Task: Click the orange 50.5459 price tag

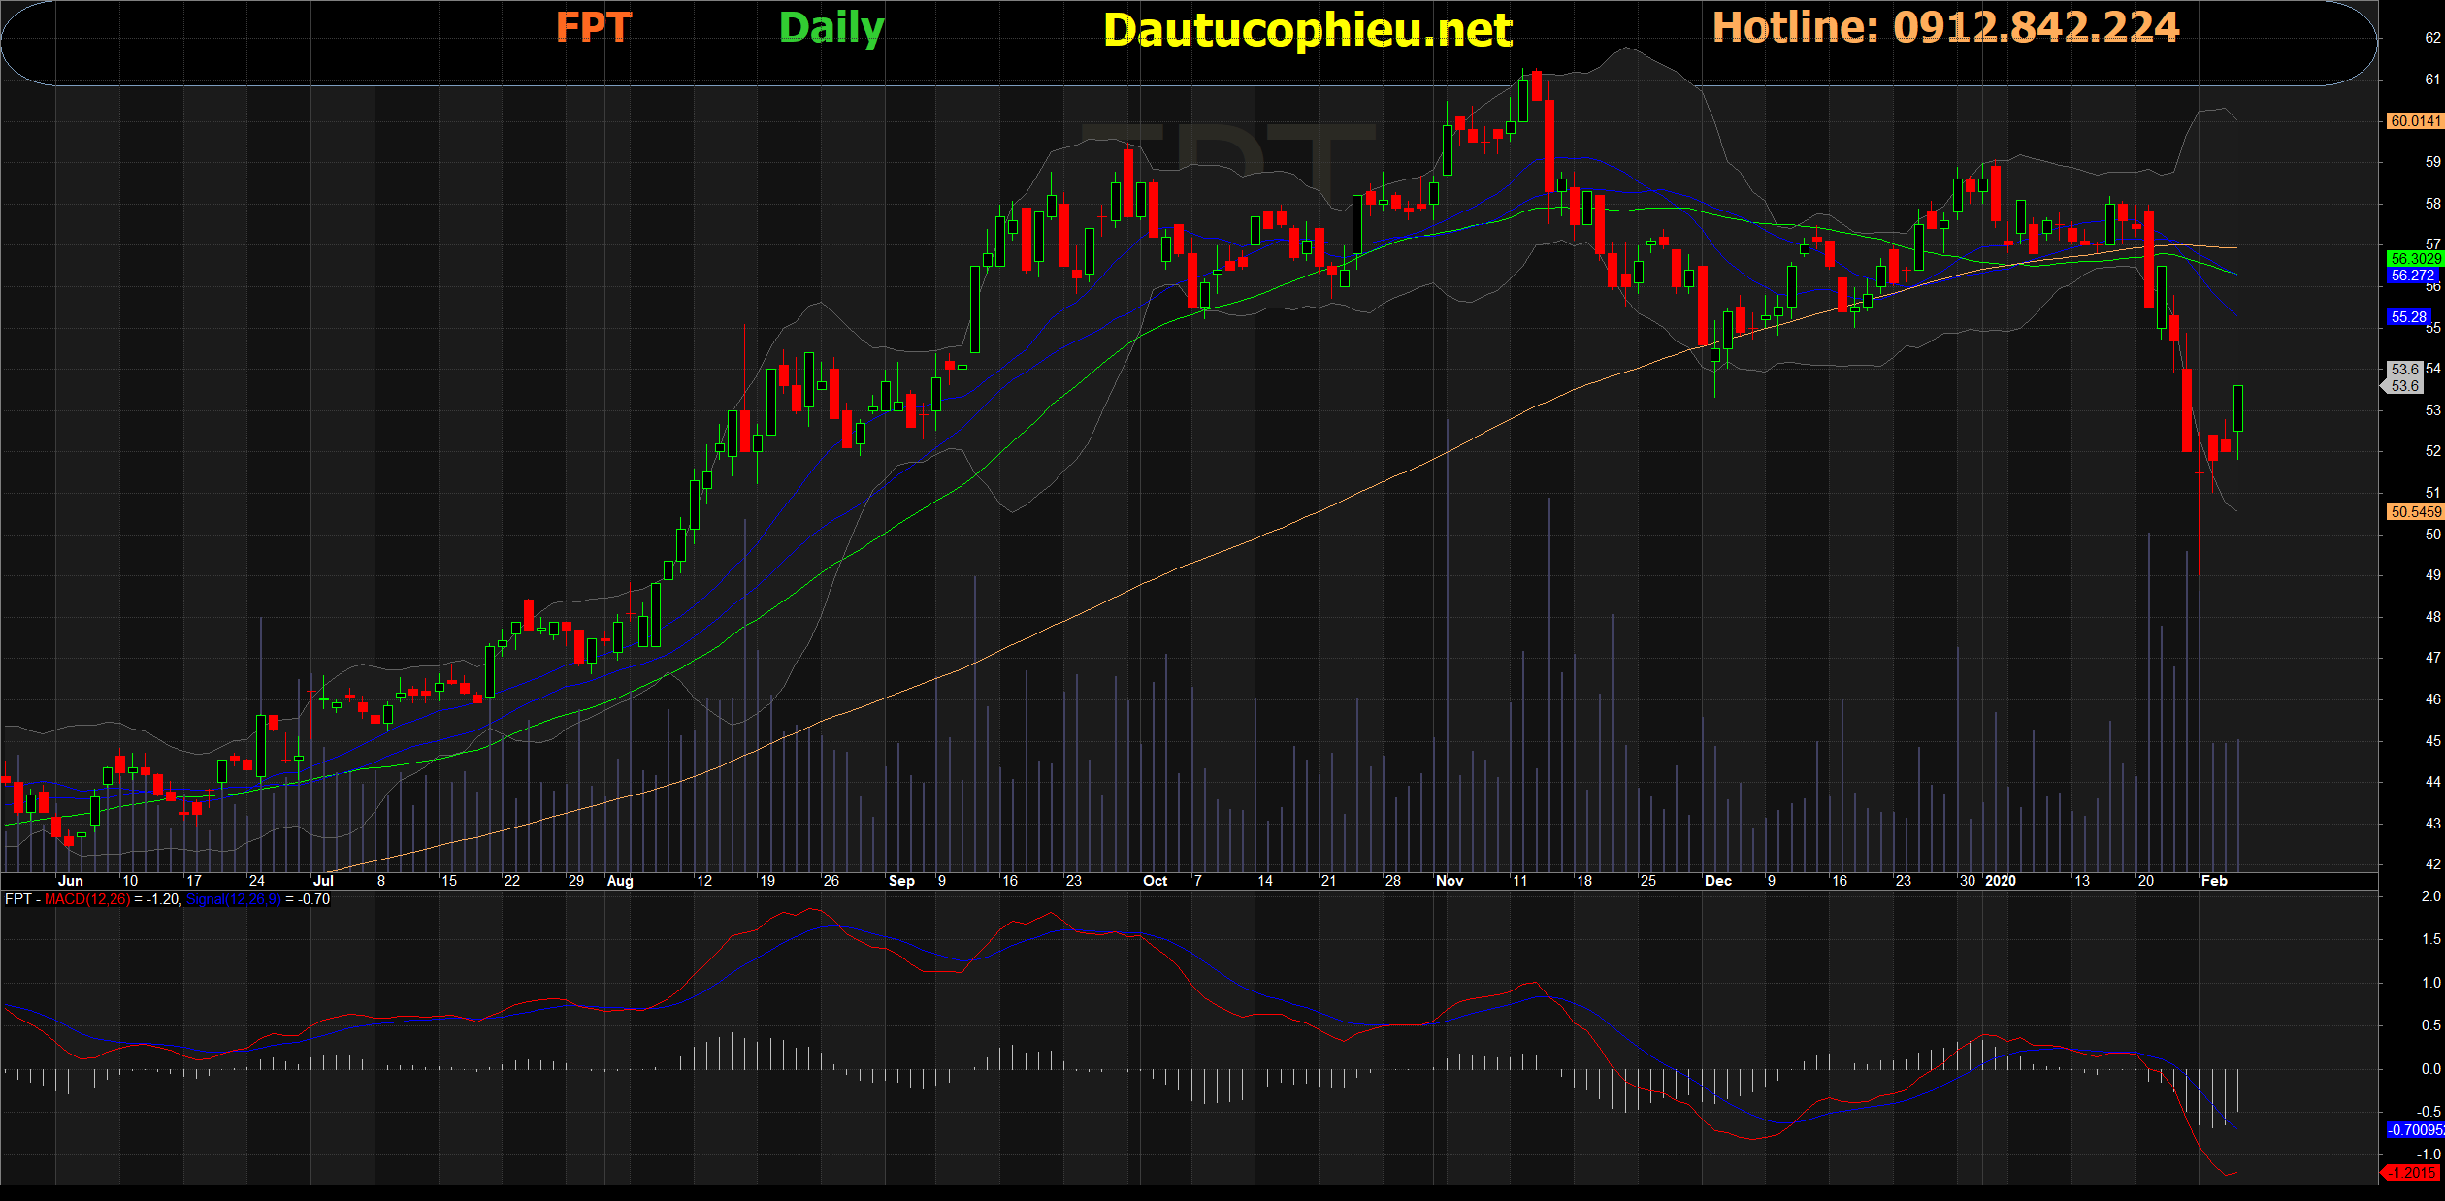Action: (2414, 512)
